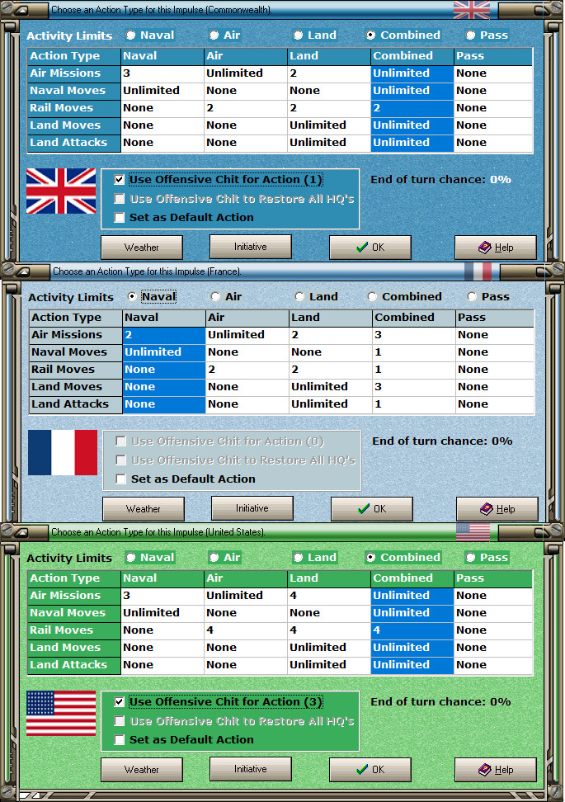Open Weather in Commonwealth dialog

coord(142,248)
